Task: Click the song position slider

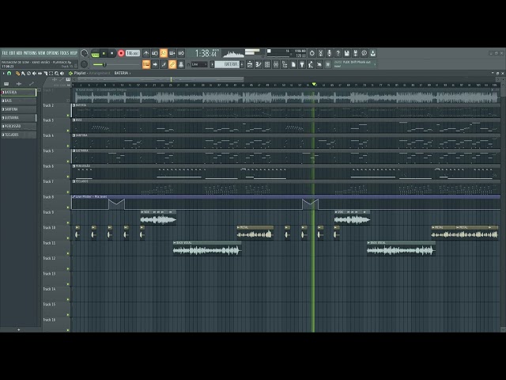Action: click(115, 65)
